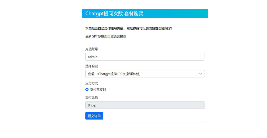Click the 套餐购买 words in header

134,14
